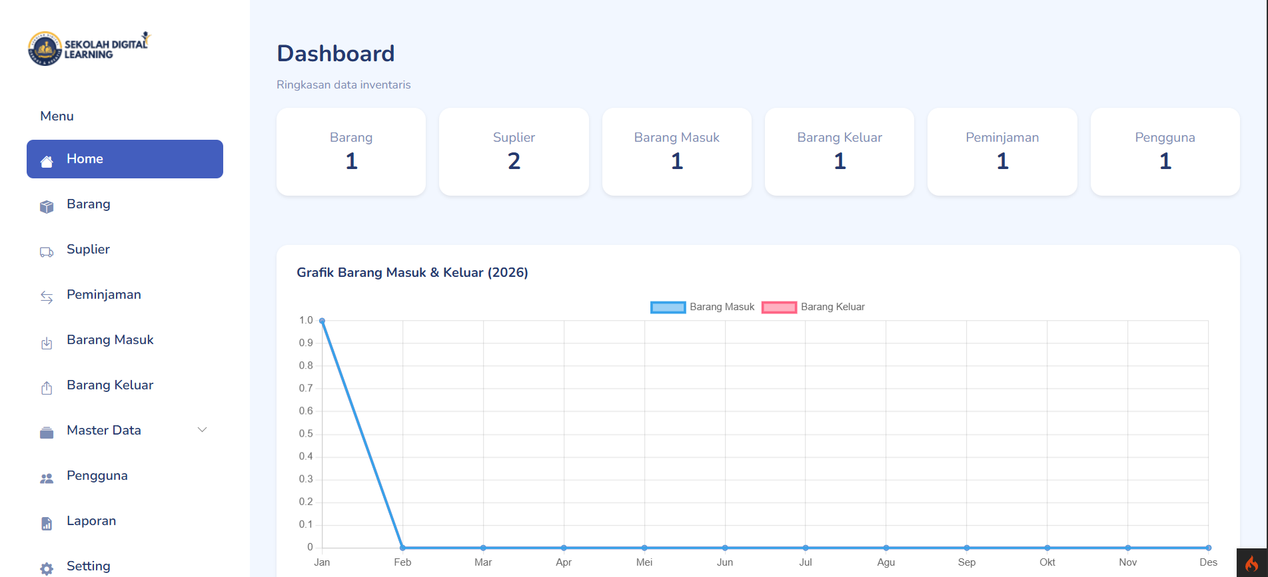Click the Suplier truck icon
The width and height of the screenshot is (1268, 577).
(47, 252)
